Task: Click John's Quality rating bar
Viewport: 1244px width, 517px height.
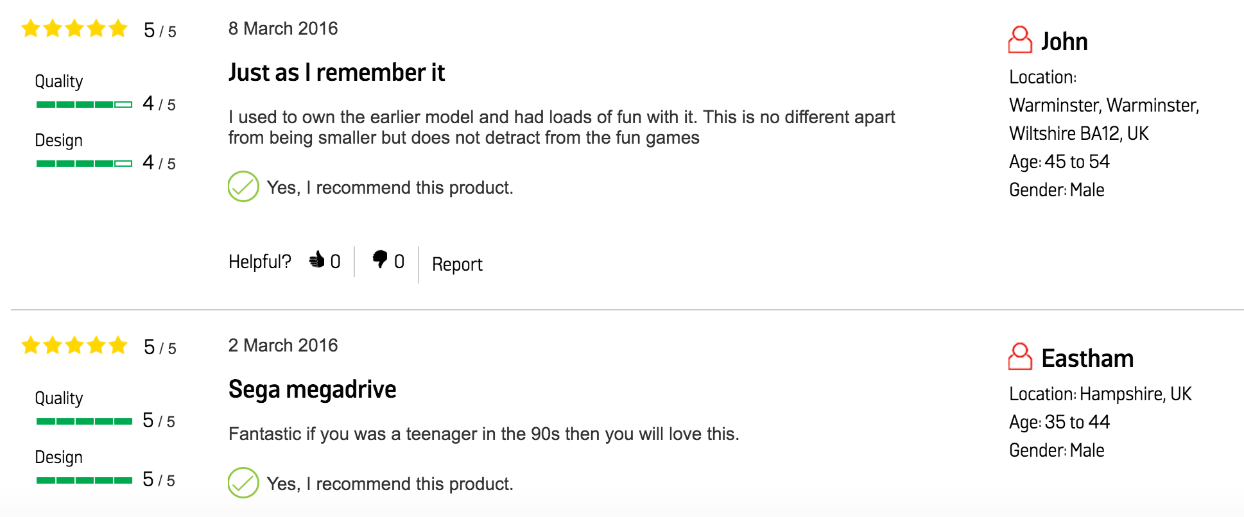Action: (x=84, y=105)
